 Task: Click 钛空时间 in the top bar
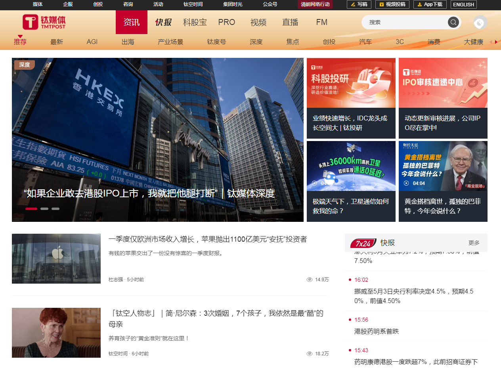pyautogui.click(x=193, y=4)
